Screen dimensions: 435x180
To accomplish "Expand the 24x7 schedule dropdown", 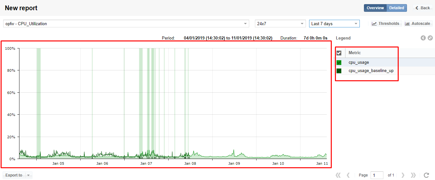I will point(280,24).
